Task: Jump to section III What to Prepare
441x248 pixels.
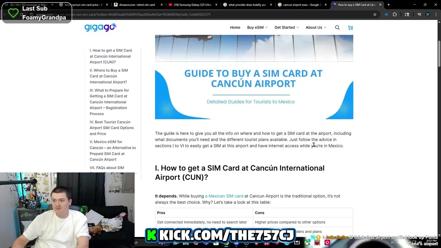Action: click(109, 102)
